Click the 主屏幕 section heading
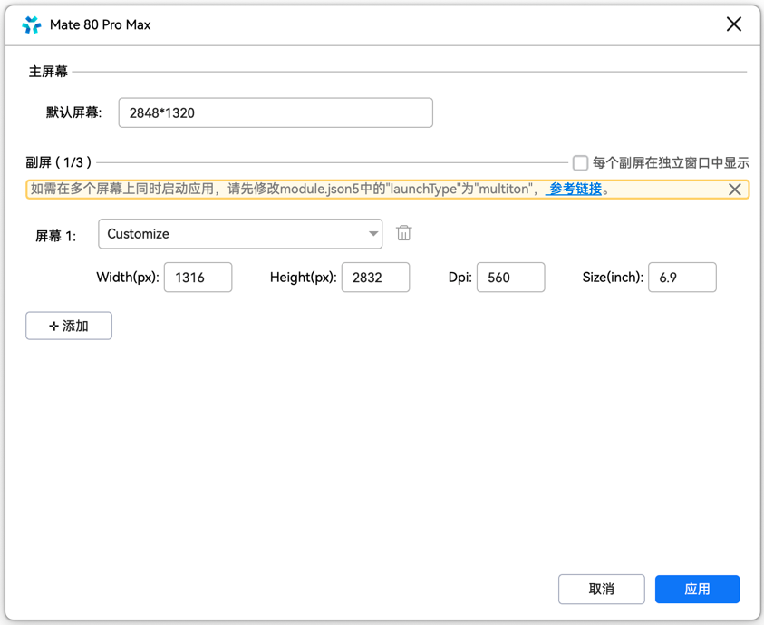This screenshot has height=625, width=764. point(48,72)
